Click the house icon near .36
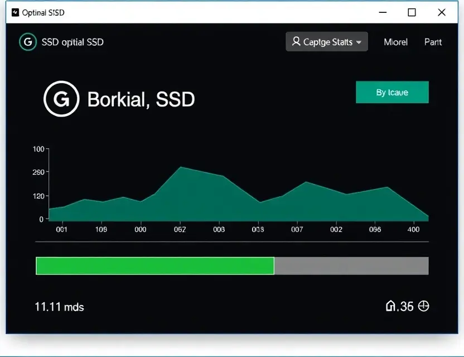 [x=390, y=306]
